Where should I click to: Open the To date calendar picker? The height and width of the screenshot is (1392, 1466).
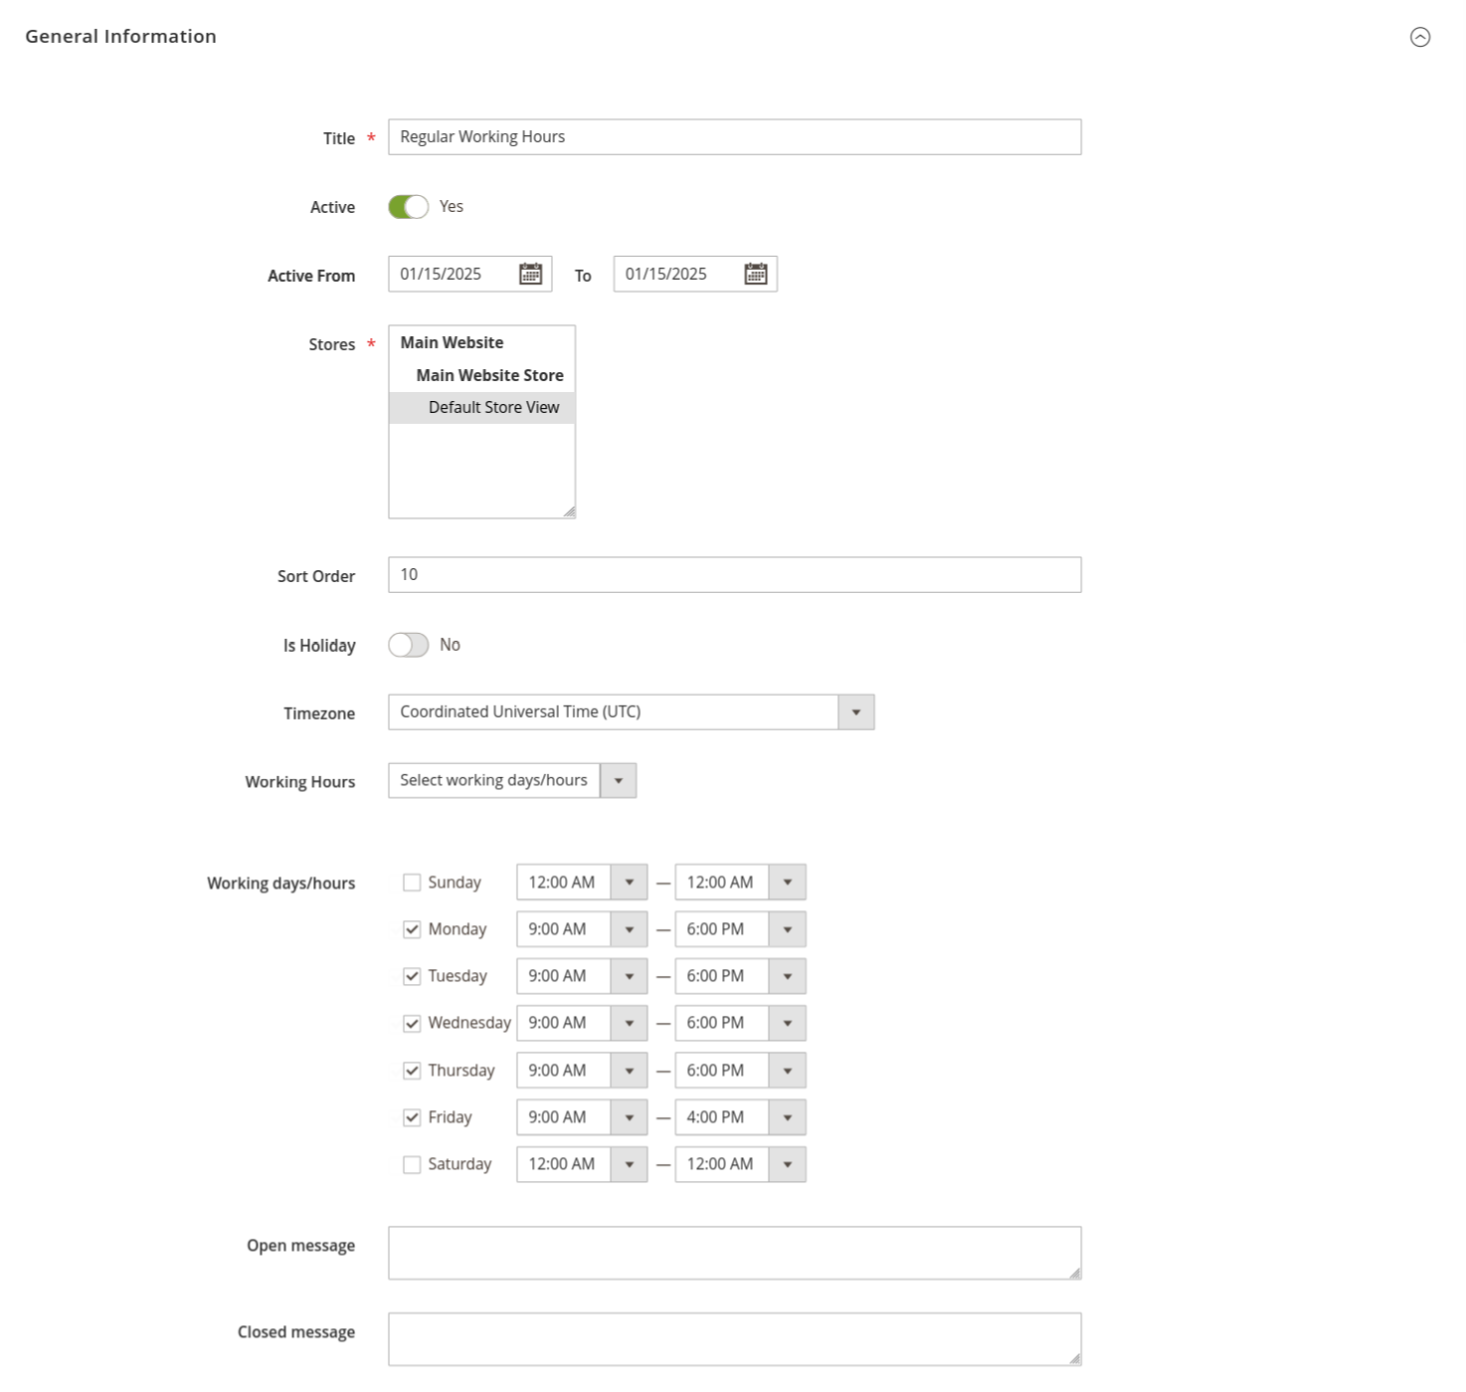point(755,275)
